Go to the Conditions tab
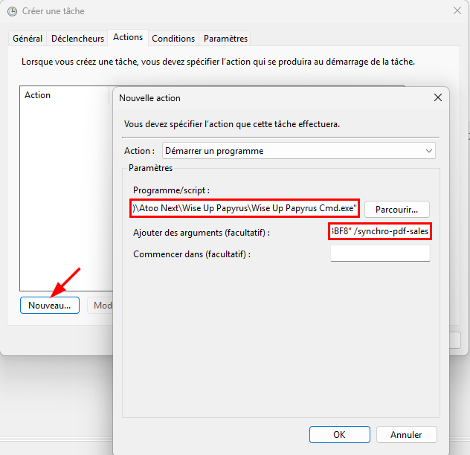 click(173, 39)
